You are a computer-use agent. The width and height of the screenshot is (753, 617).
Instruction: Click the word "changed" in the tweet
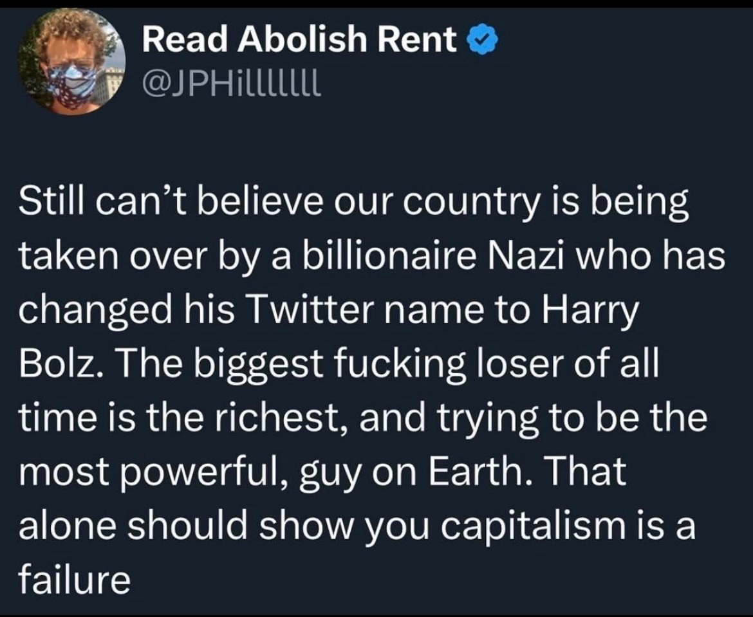tap(93, 312)
